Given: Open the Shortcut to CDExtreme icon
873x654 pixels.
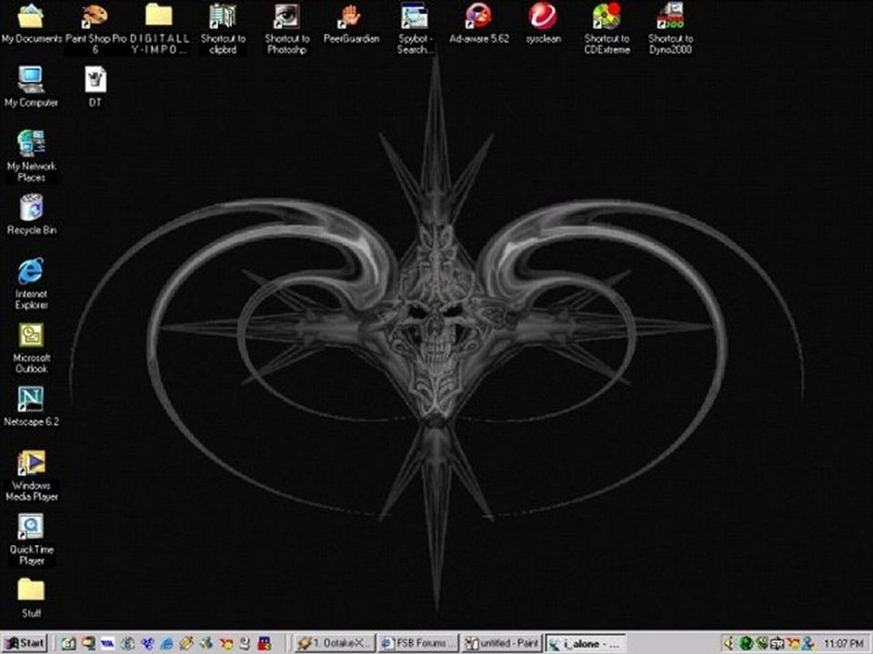Looking at the screenshot, I should (x=607, y=28).
